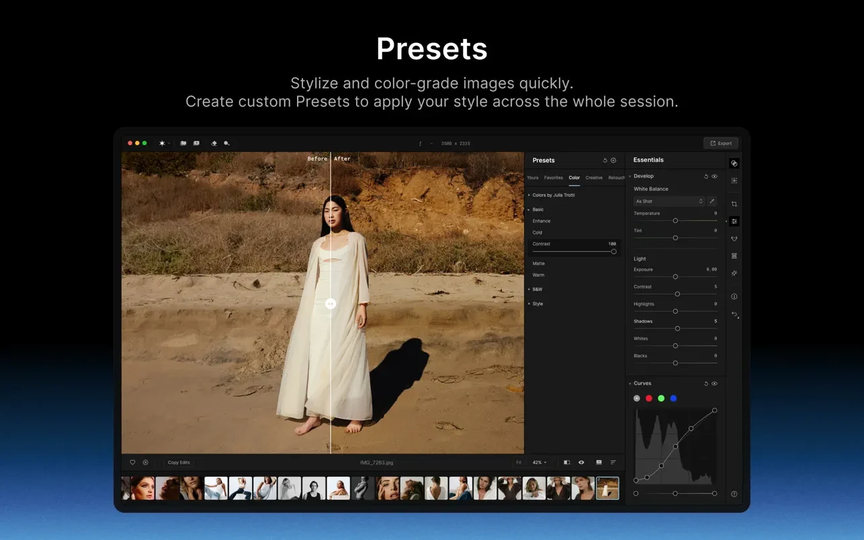Add a new preset with plus icon
Image resolution: width=864 pixels, height=540 pixels.
[x=613, y=161]
